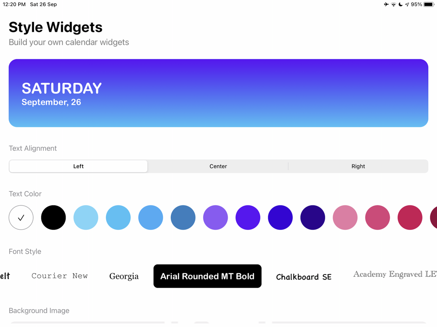Switch text alignment to Center
The height and width of the screenshot is (327, 437).
tap(218, 166)
